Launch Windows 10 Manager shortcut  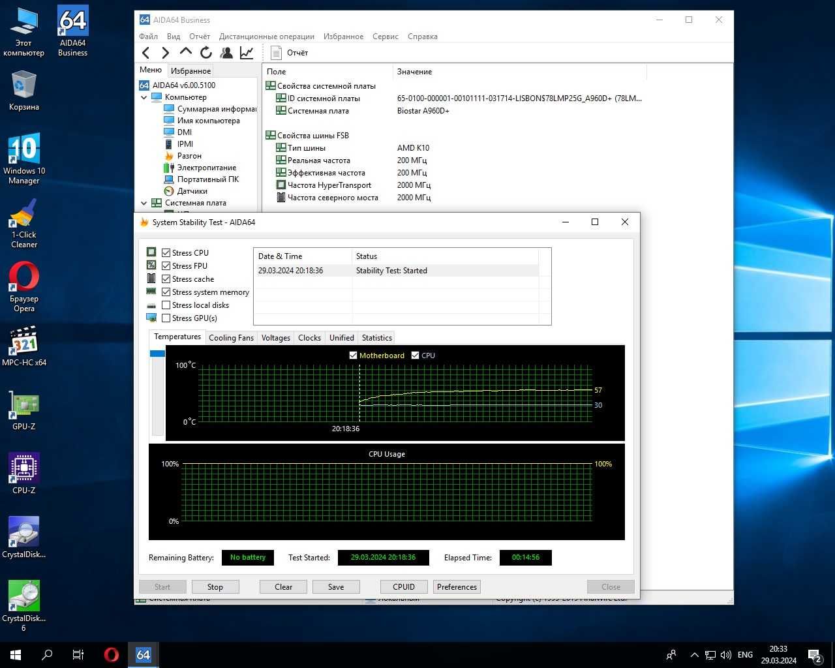(24, 159)
